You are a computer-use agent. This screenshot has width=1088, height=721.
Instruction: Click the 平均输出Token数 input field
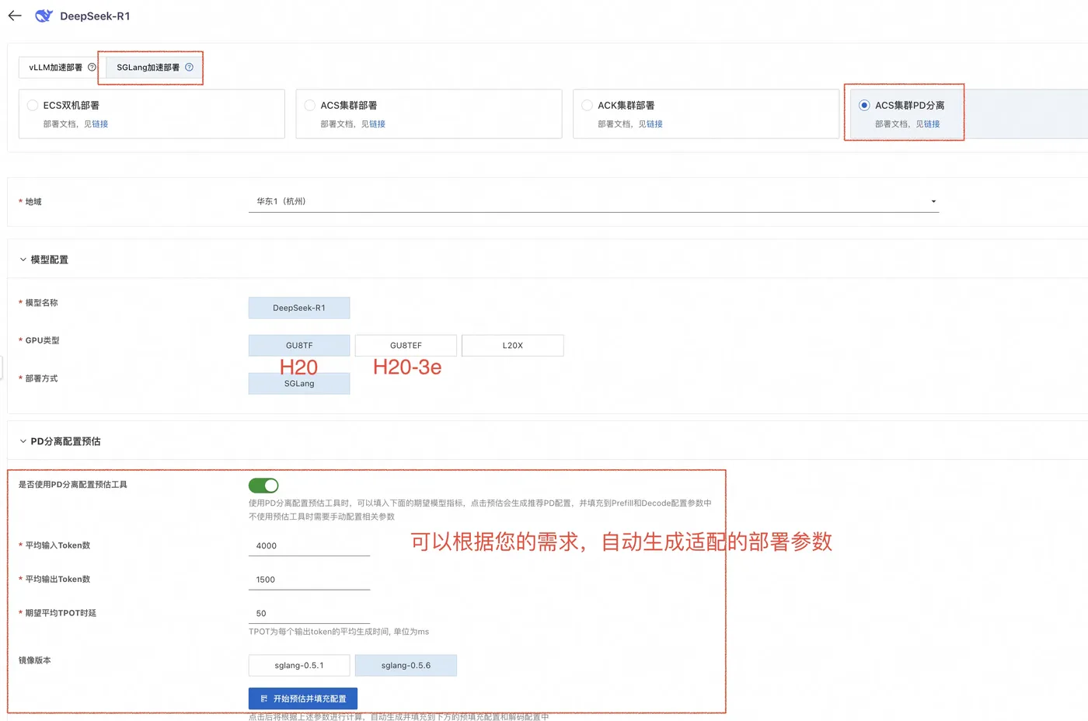309,580
